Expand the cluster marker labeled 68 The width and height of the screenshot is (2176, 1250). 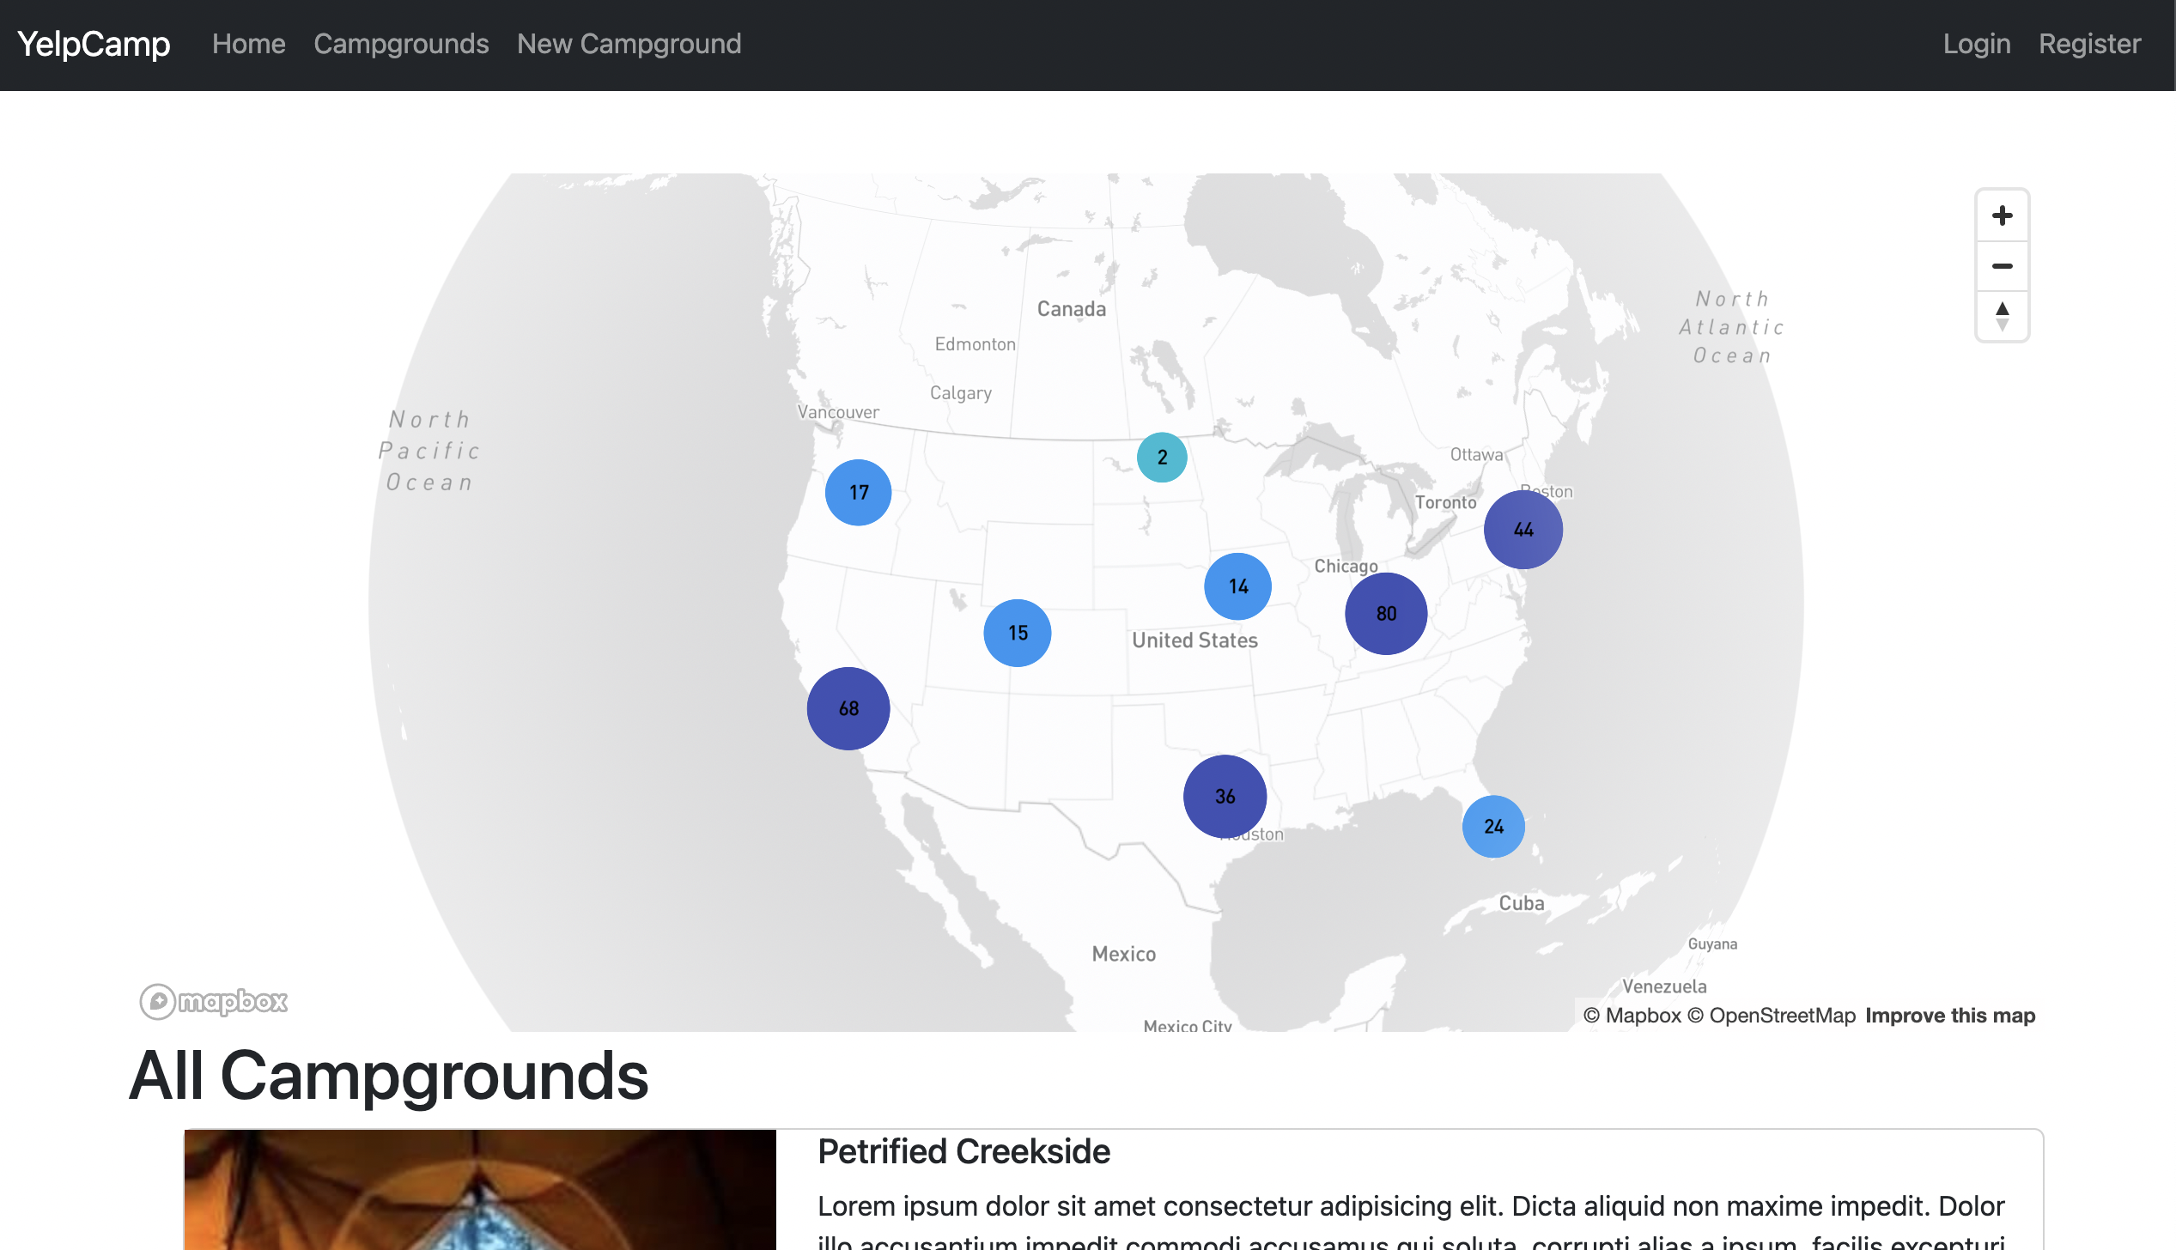pyautogui.click(x=848, y=708)
